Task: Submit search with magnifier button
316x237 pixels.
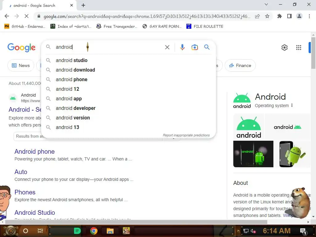Action: 207,47
